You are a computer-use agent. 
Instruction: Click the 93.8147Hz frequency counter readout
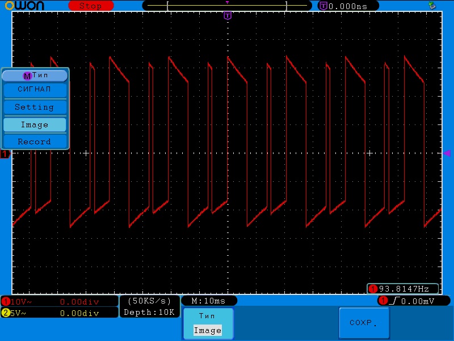[403, 289]
